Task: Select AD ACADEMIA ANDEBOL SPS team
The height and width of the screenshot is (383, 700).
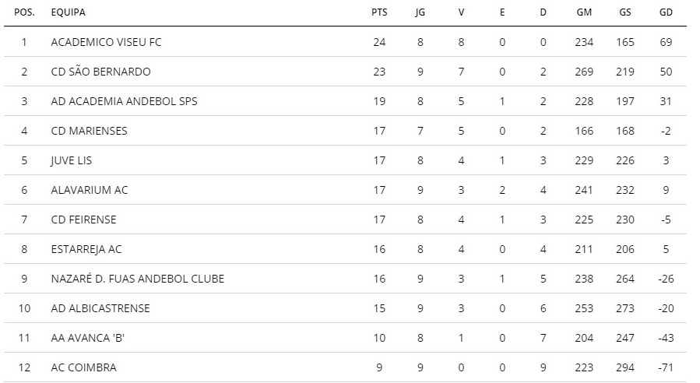Action: (124, 101)
